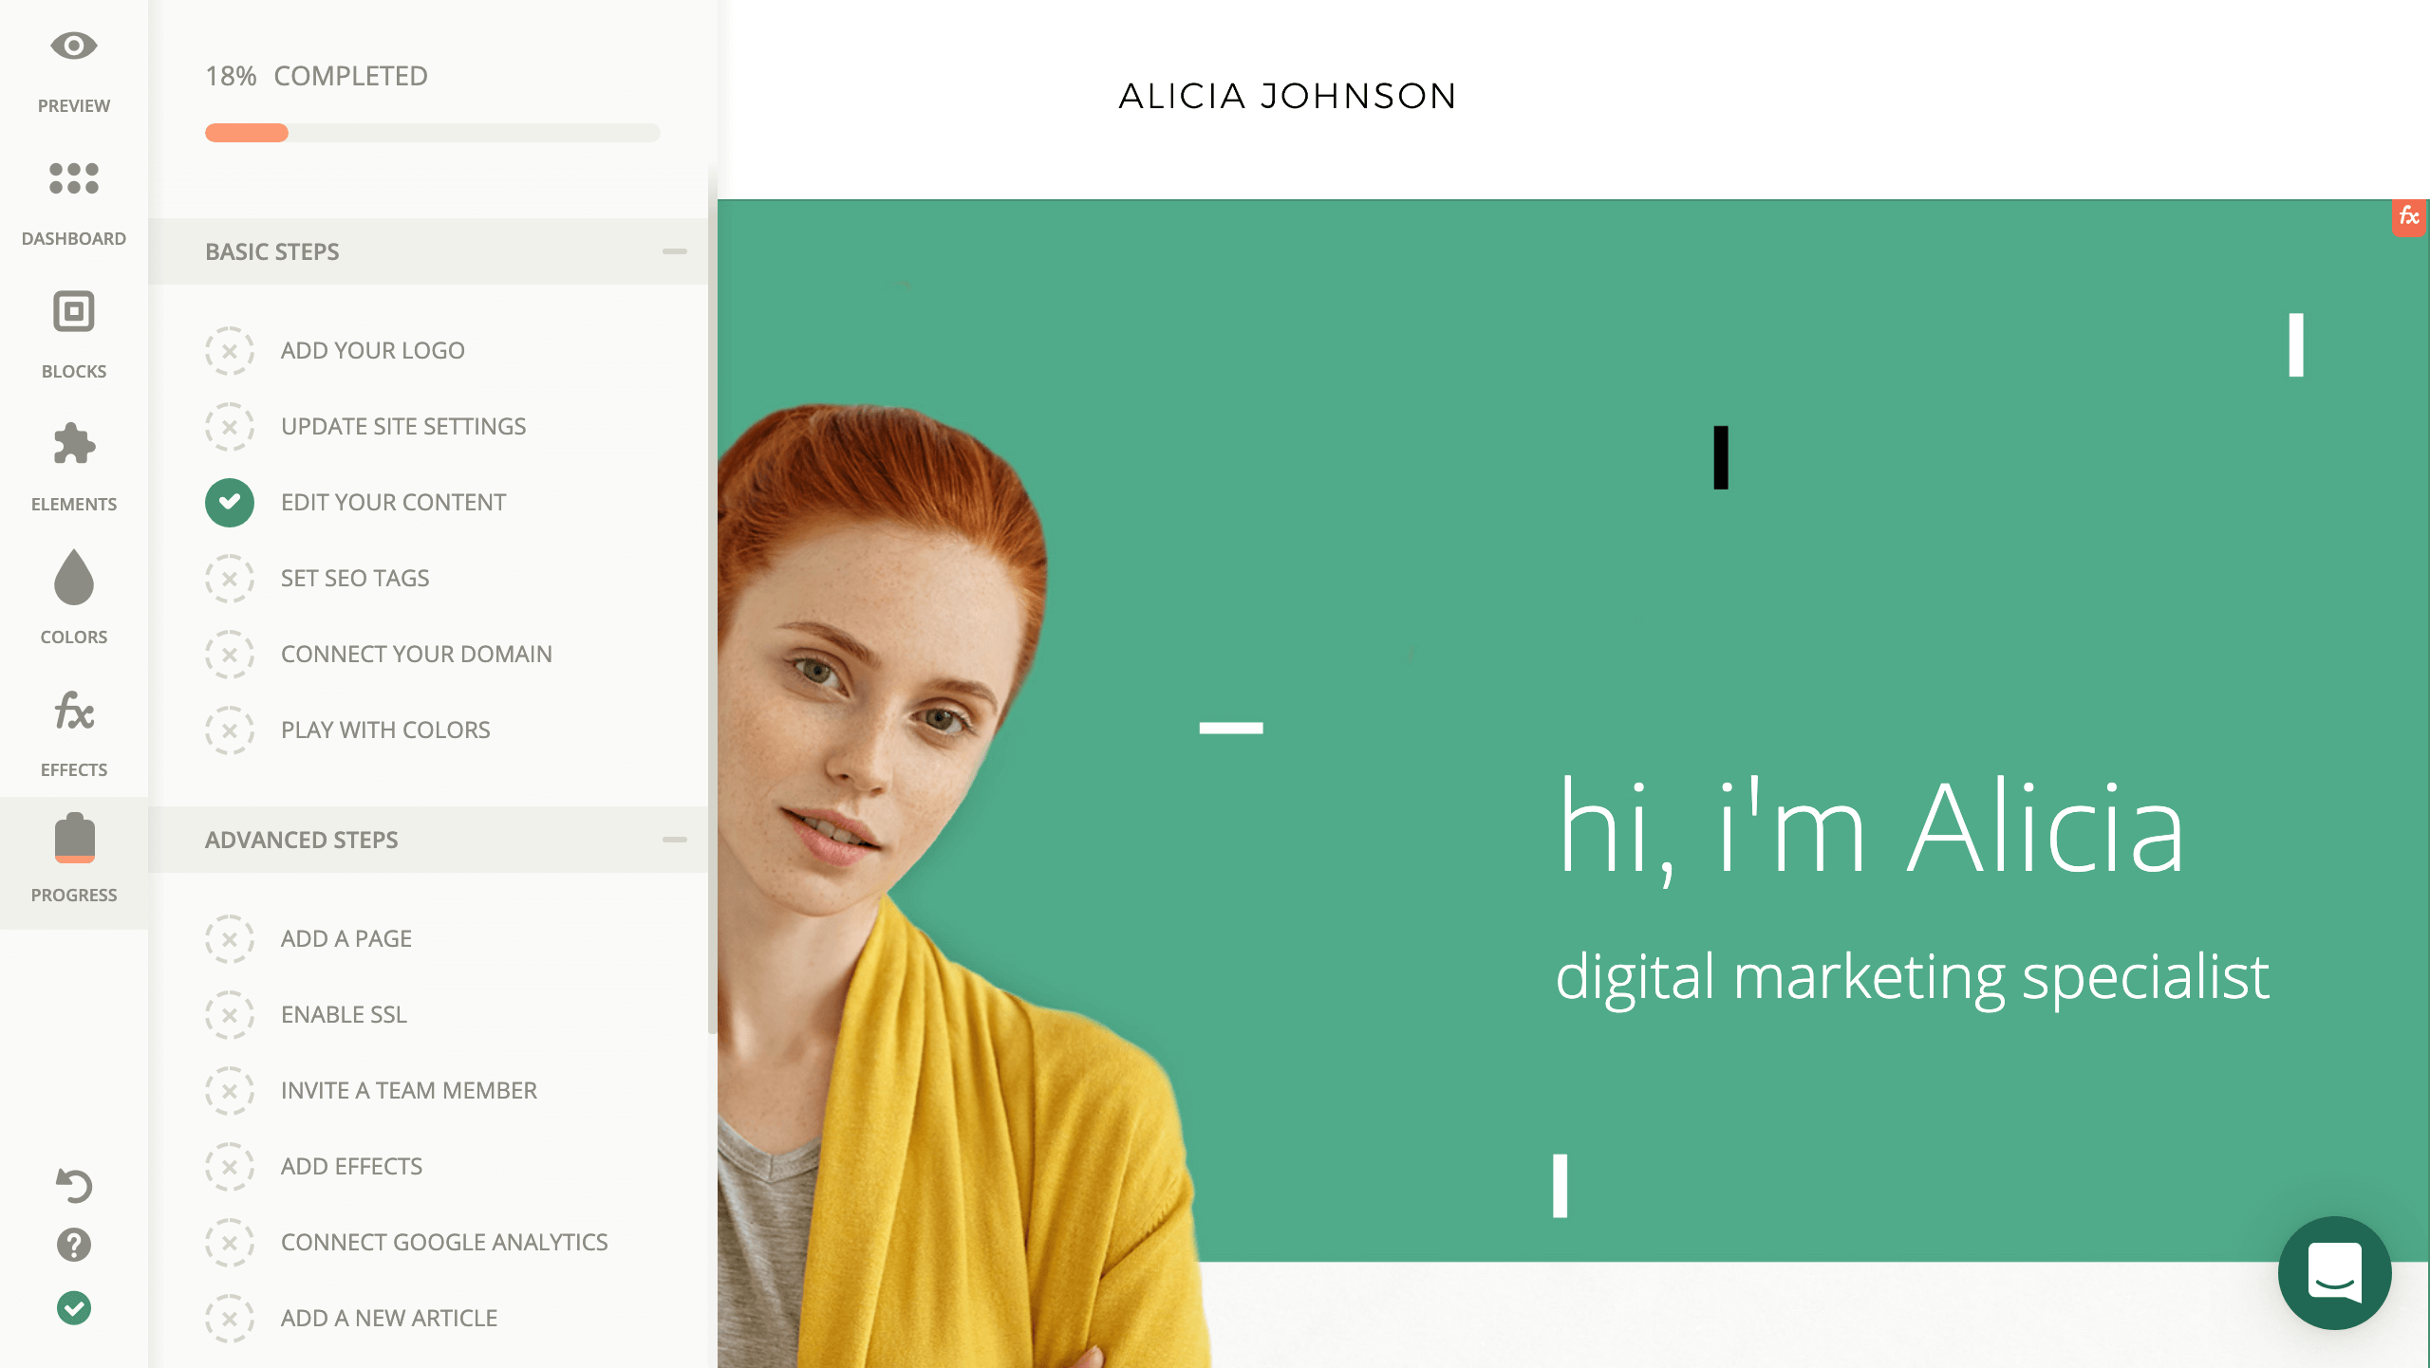
Task: Click the Add a New Article step
Action: 387,1318
